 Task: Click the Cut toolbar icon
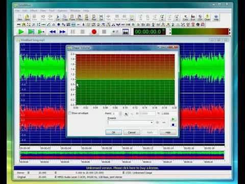click(x=58, y=17)
